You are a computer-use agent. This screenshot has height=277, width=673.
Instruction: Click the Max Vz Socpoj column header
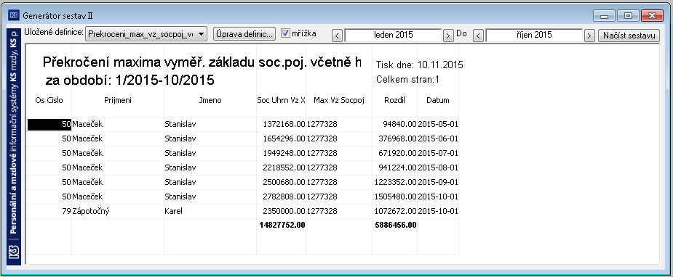coord(338,101)
